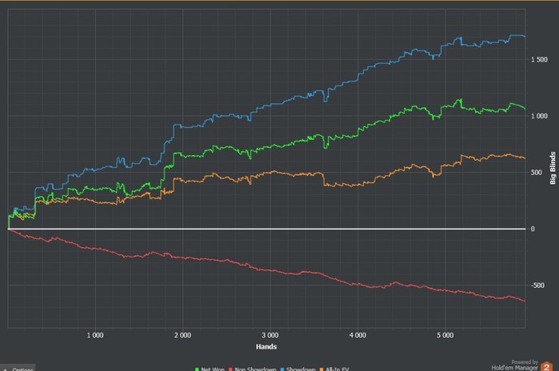Toggle the All-In EV legend entry

click(335, 369)
